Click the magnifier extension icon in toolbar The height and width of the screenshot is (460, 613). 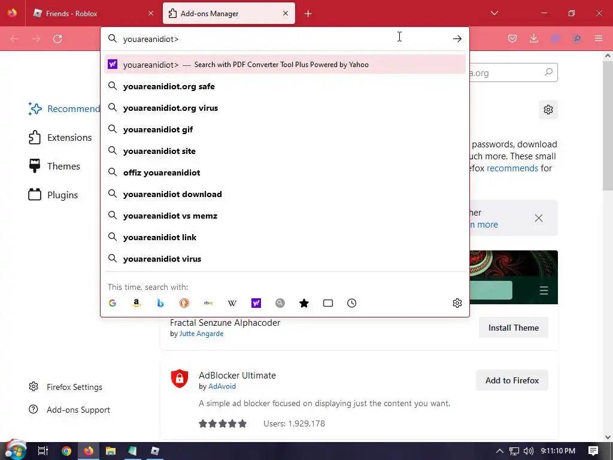(x=577, y=38)
